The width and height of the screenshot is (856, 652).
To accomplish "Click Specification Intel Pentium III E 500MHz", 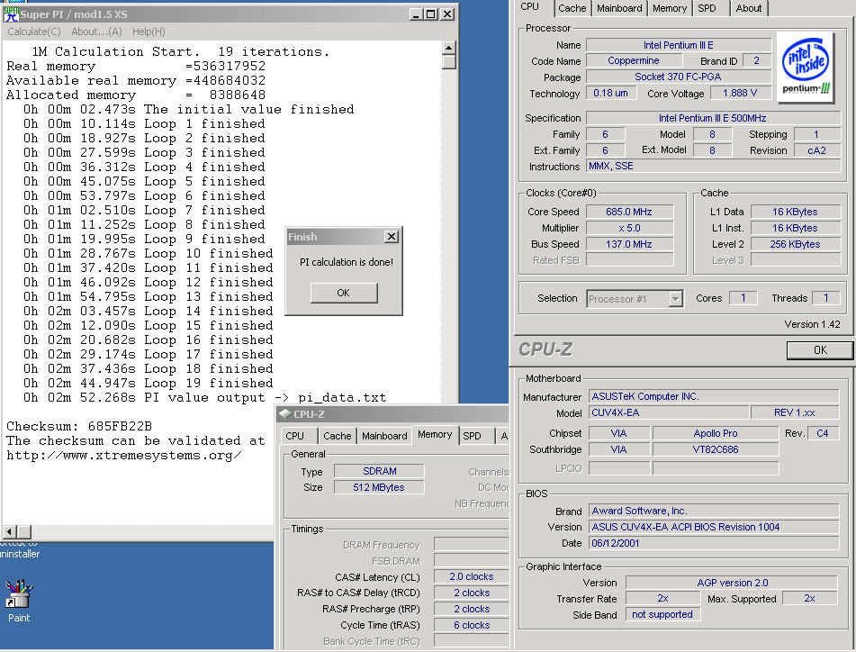I will pos(712,118).
